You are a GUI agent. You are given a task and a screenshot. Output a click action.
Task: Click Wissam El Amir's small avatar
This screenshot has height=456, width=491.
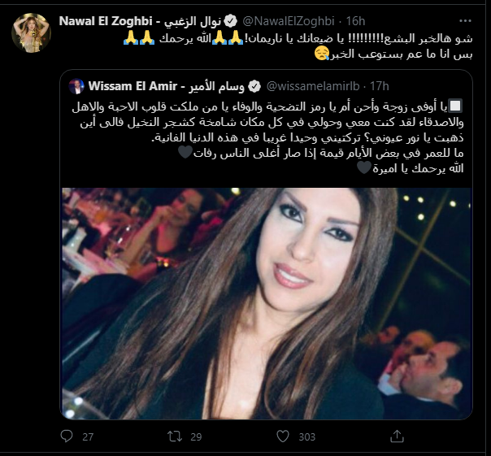(x=76, y=86)
